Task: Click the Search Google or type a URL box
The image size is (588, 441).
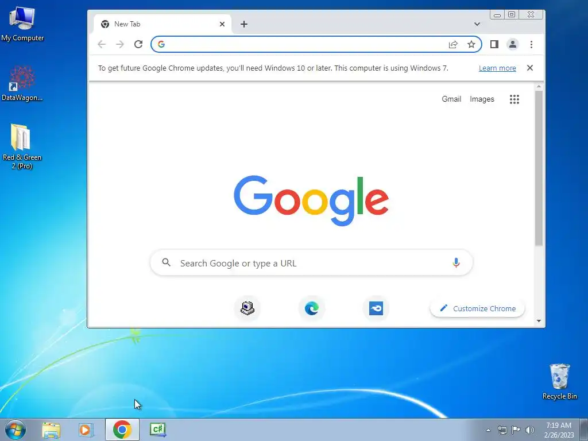Action: point(311,262)
